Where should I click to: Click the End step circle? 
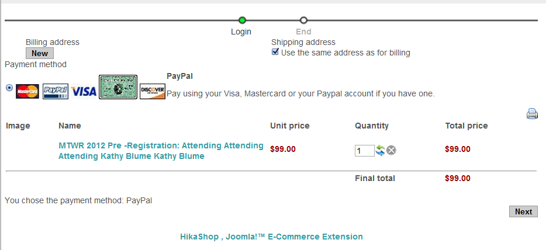click(303, 20)
